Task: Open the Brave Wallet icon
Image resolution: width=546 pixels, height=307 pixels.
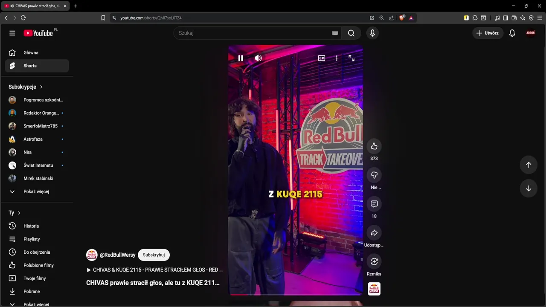Action: (x=514, y=18)
